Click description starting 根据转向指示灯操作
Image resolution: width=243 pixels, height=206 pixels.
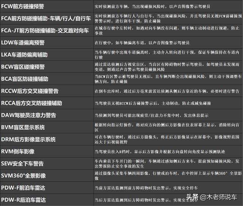point(167,127)
